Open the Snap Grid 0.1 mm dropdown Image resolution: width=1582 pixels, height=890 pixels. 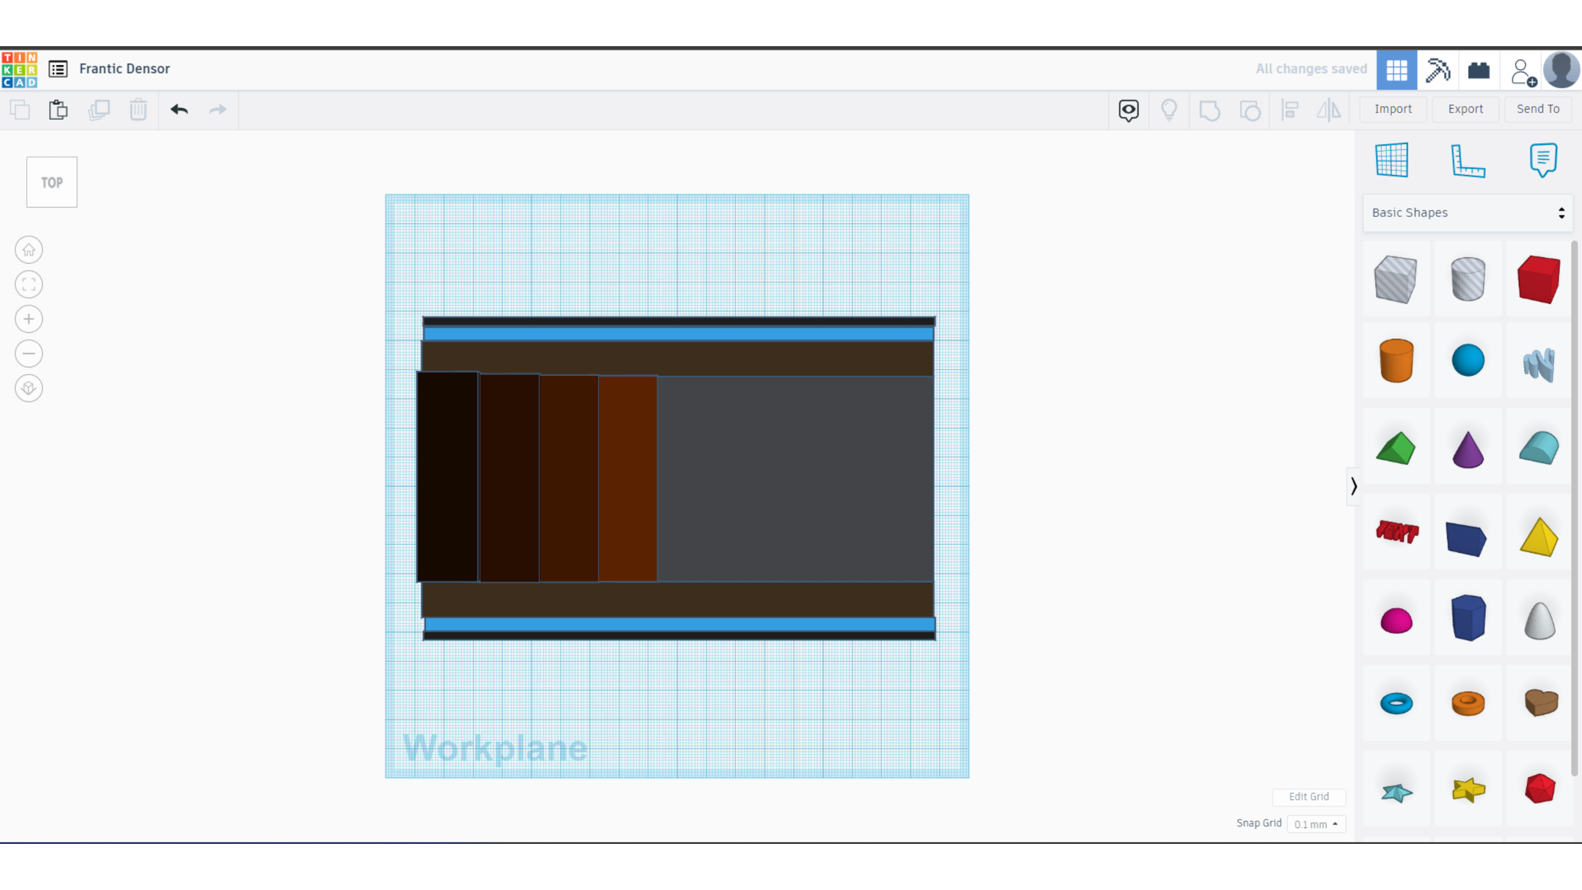coord(1316,824)
